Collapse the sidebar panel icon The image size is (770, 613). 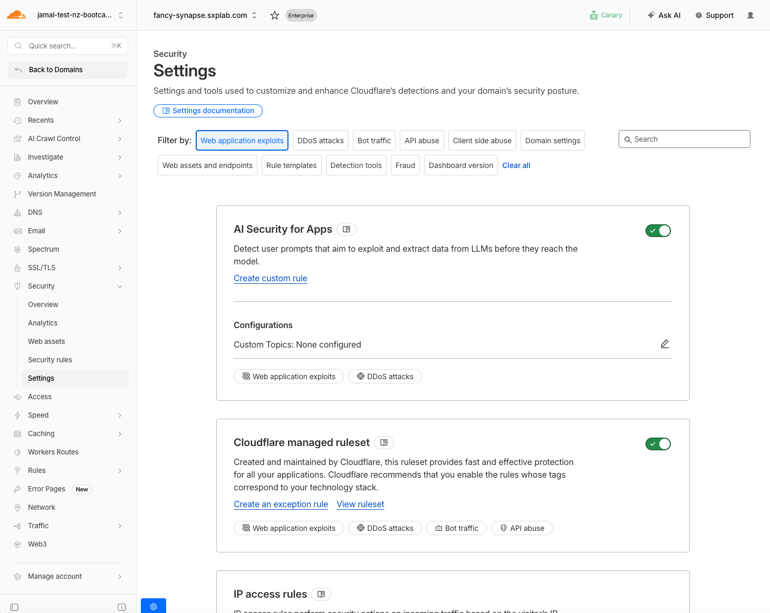[14, 607]
